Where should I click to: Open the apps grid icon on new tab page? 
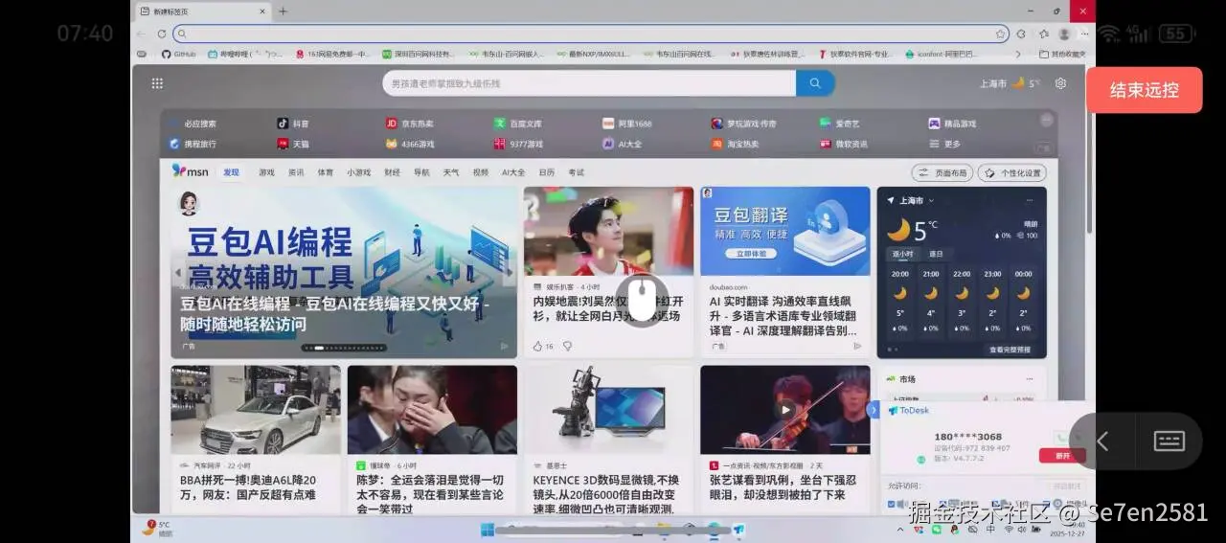click(x=157, y=83)
